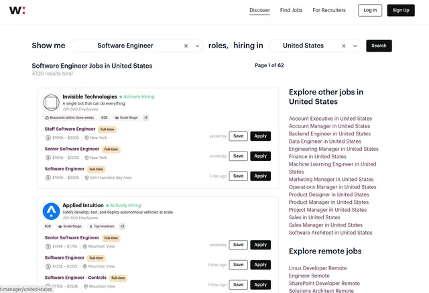Click Scale Stage tag under Applied Intuition
This screenshot has width=429, height=293.
[x=70, y=226]
